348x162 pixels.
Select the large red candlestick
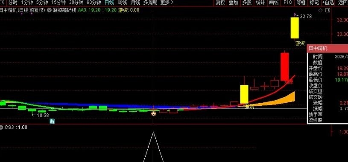pyautogui.click(x=284, y=67)
